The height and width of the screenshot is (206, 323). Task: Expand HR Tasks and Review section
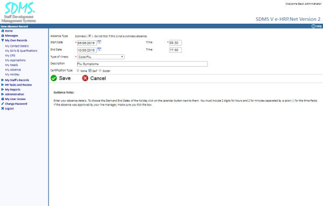(3, 84)
